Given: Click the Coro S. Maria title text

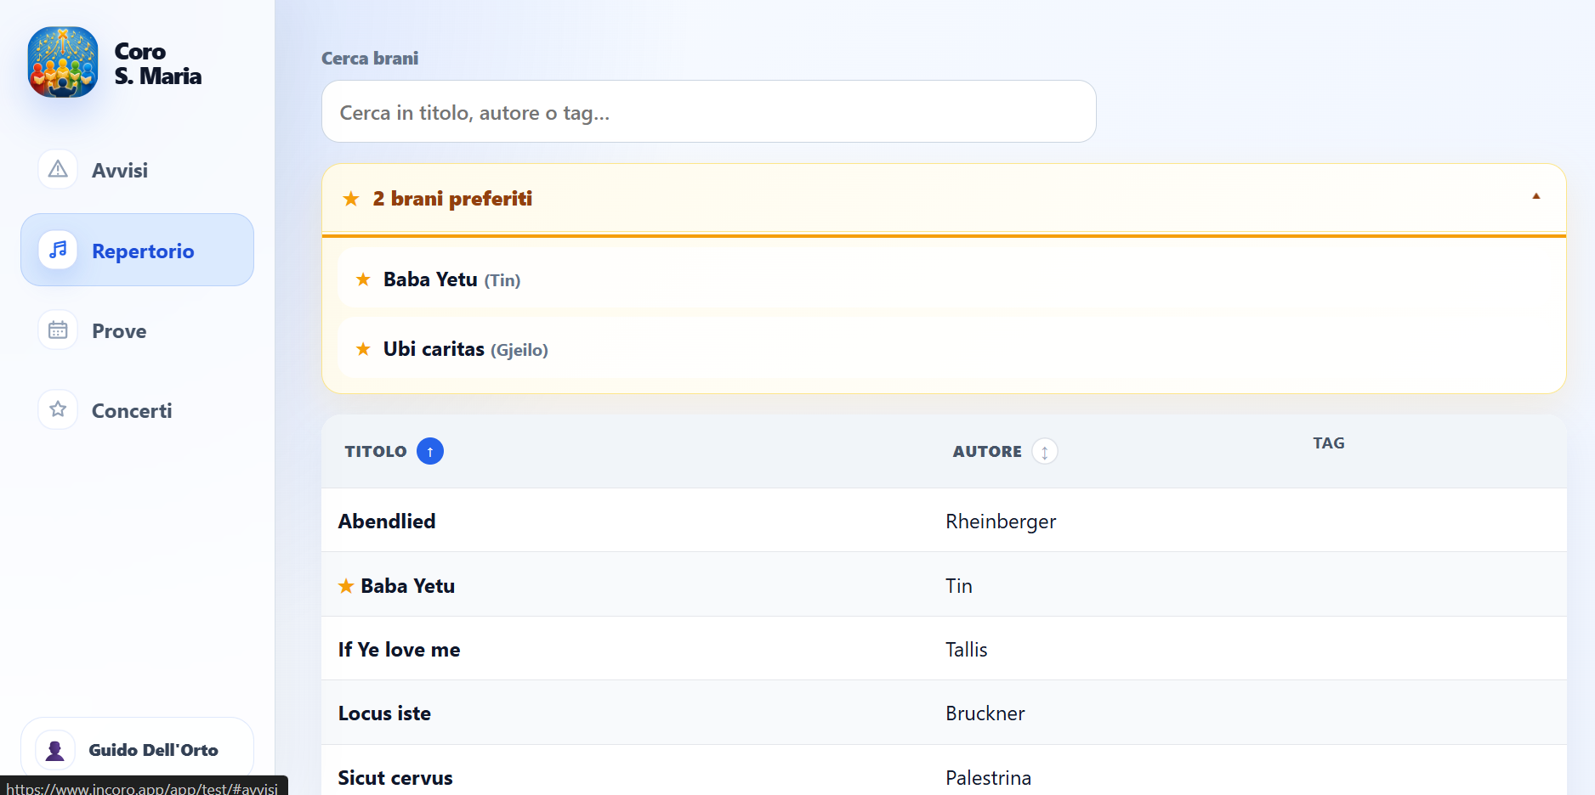Looking at the screenshot, I should point(158,64).
